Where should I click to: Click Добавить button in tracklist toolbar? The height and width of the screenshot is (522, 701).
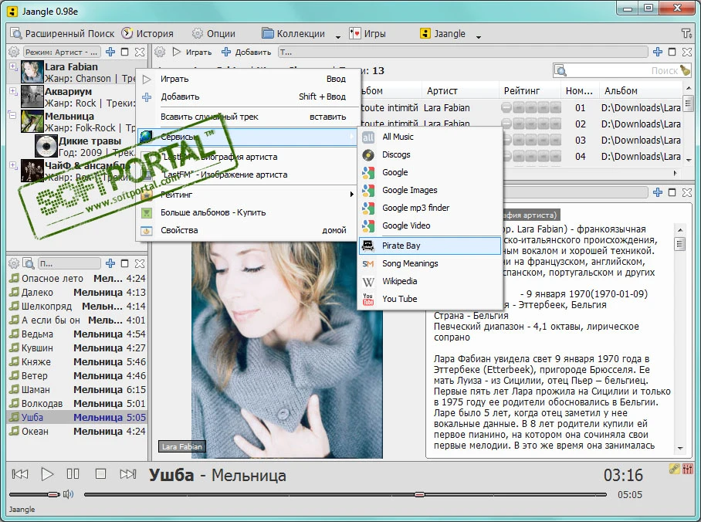pyautogui.click(x=246, y=53)
